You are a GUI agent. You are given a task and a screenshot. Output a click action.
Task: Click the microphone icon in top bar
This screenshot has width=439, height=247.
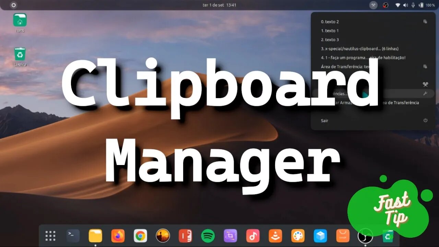pos(413,5)
